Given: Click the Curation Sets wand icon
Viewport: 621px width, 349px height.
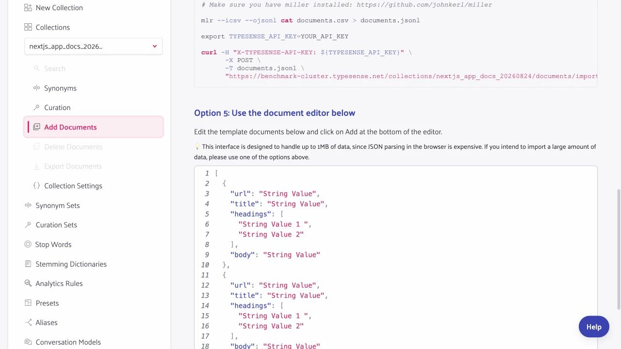Looking at the screenshot, I should tap(28, 225).
